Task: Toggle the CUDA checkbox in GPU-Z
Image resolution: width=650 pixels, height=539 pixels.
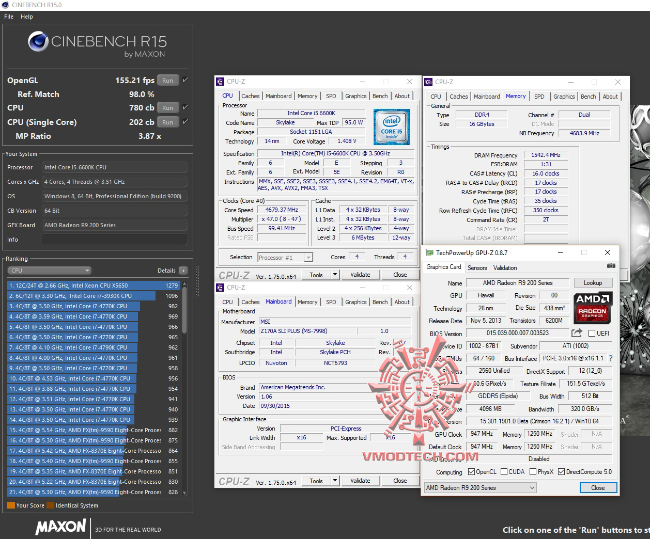Action: [504, 472]
